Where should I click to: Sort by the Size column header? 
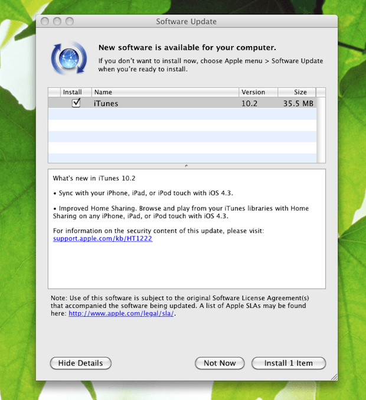pos(297,92)
